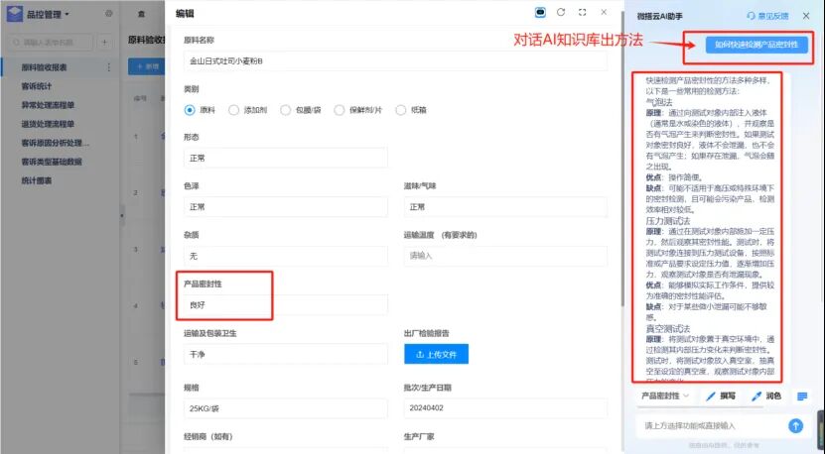Close the 编辑 dialog with X
The image size is (825, 454).
click(x=604, y=13)
